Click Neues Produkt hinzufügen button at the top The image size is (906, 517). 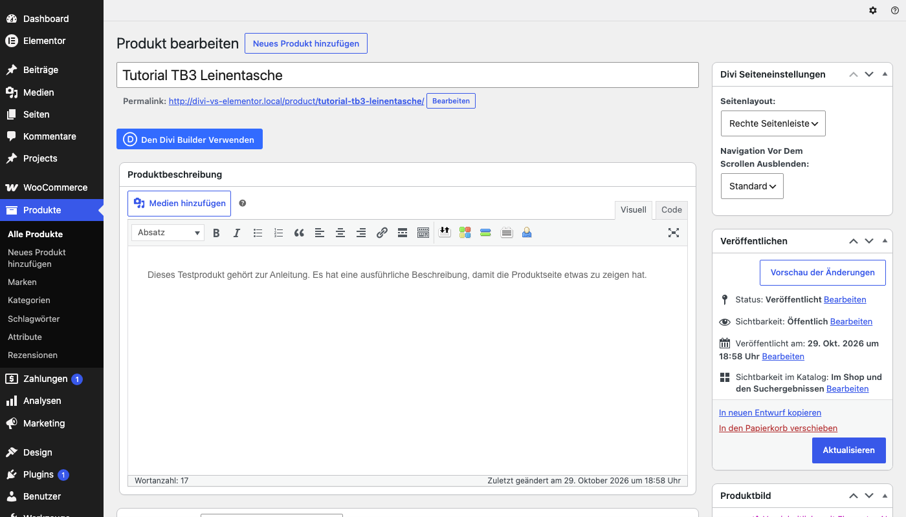click(306, 43)
